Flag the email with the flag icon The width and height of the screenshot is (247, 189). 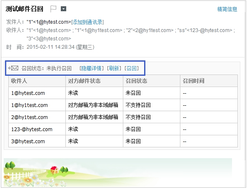point(53,9)
